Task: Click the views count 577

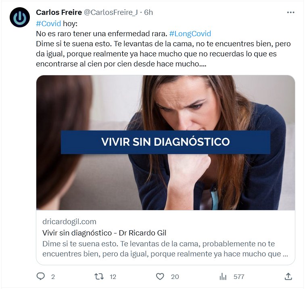Action: (239, 277)
